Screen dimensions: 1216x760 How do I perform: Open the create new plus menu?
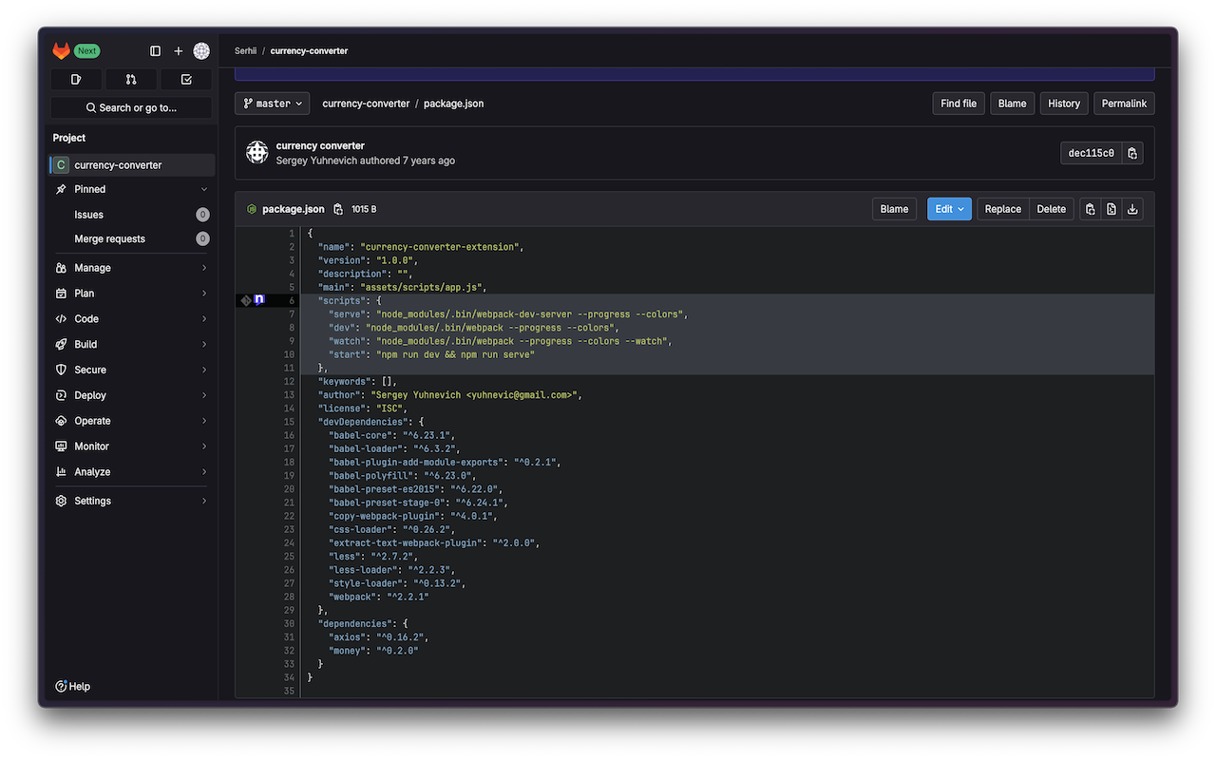click(178, 51)
